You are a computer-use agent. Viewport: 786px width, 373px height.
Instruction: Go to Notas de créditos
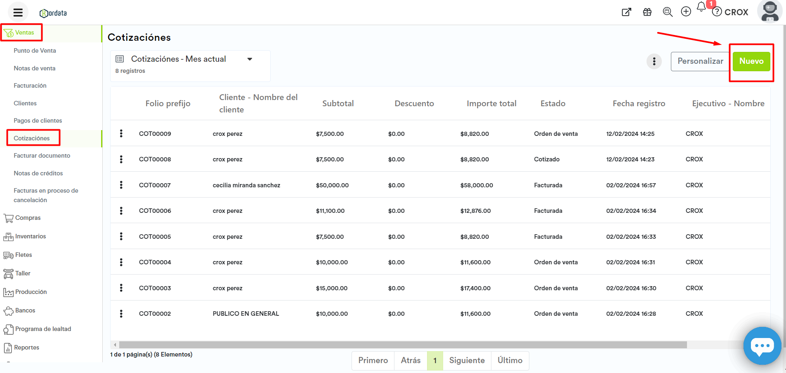pyautogui.click(x=38, y=173)
